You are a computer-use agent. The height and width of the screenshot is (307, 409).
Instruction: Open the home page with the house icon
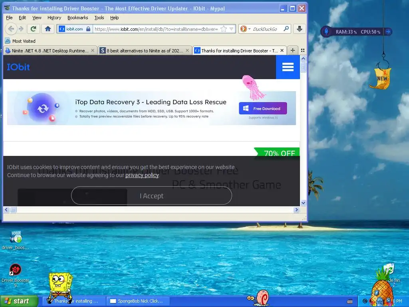48,29
